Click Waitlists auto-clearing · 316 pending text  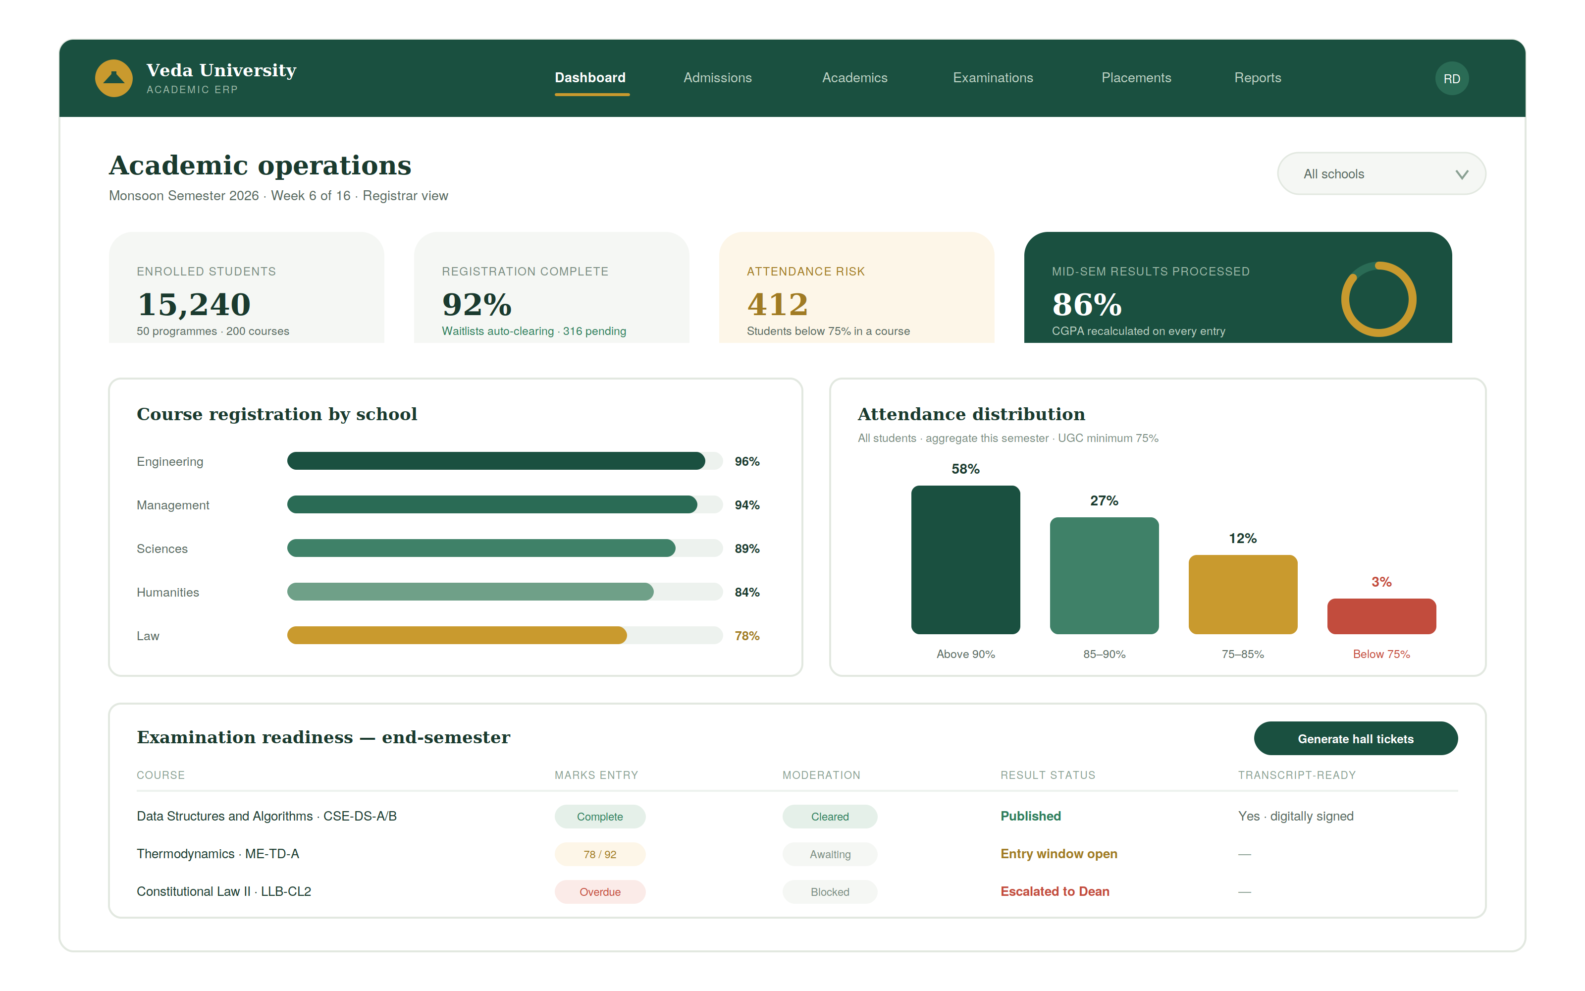pos(534,331)
